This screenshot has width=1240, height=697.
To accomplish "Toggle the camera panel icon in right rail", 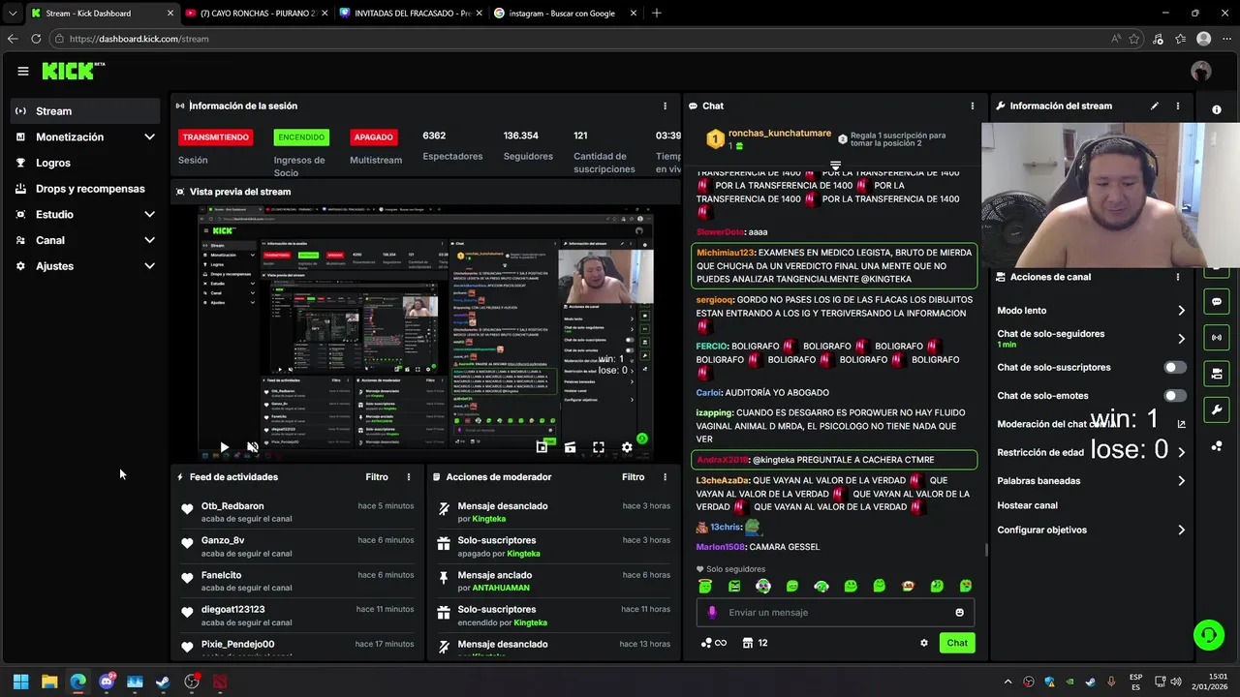I will click(1217, 374).
